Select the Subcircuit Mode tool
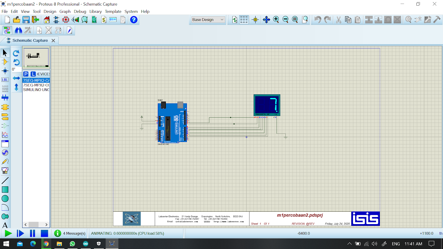The image size is (443, 249). pos(5,107)
